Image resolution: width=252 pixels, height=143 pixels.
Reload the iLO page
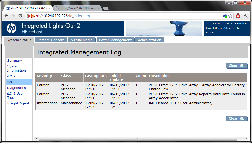click(20, 16)
